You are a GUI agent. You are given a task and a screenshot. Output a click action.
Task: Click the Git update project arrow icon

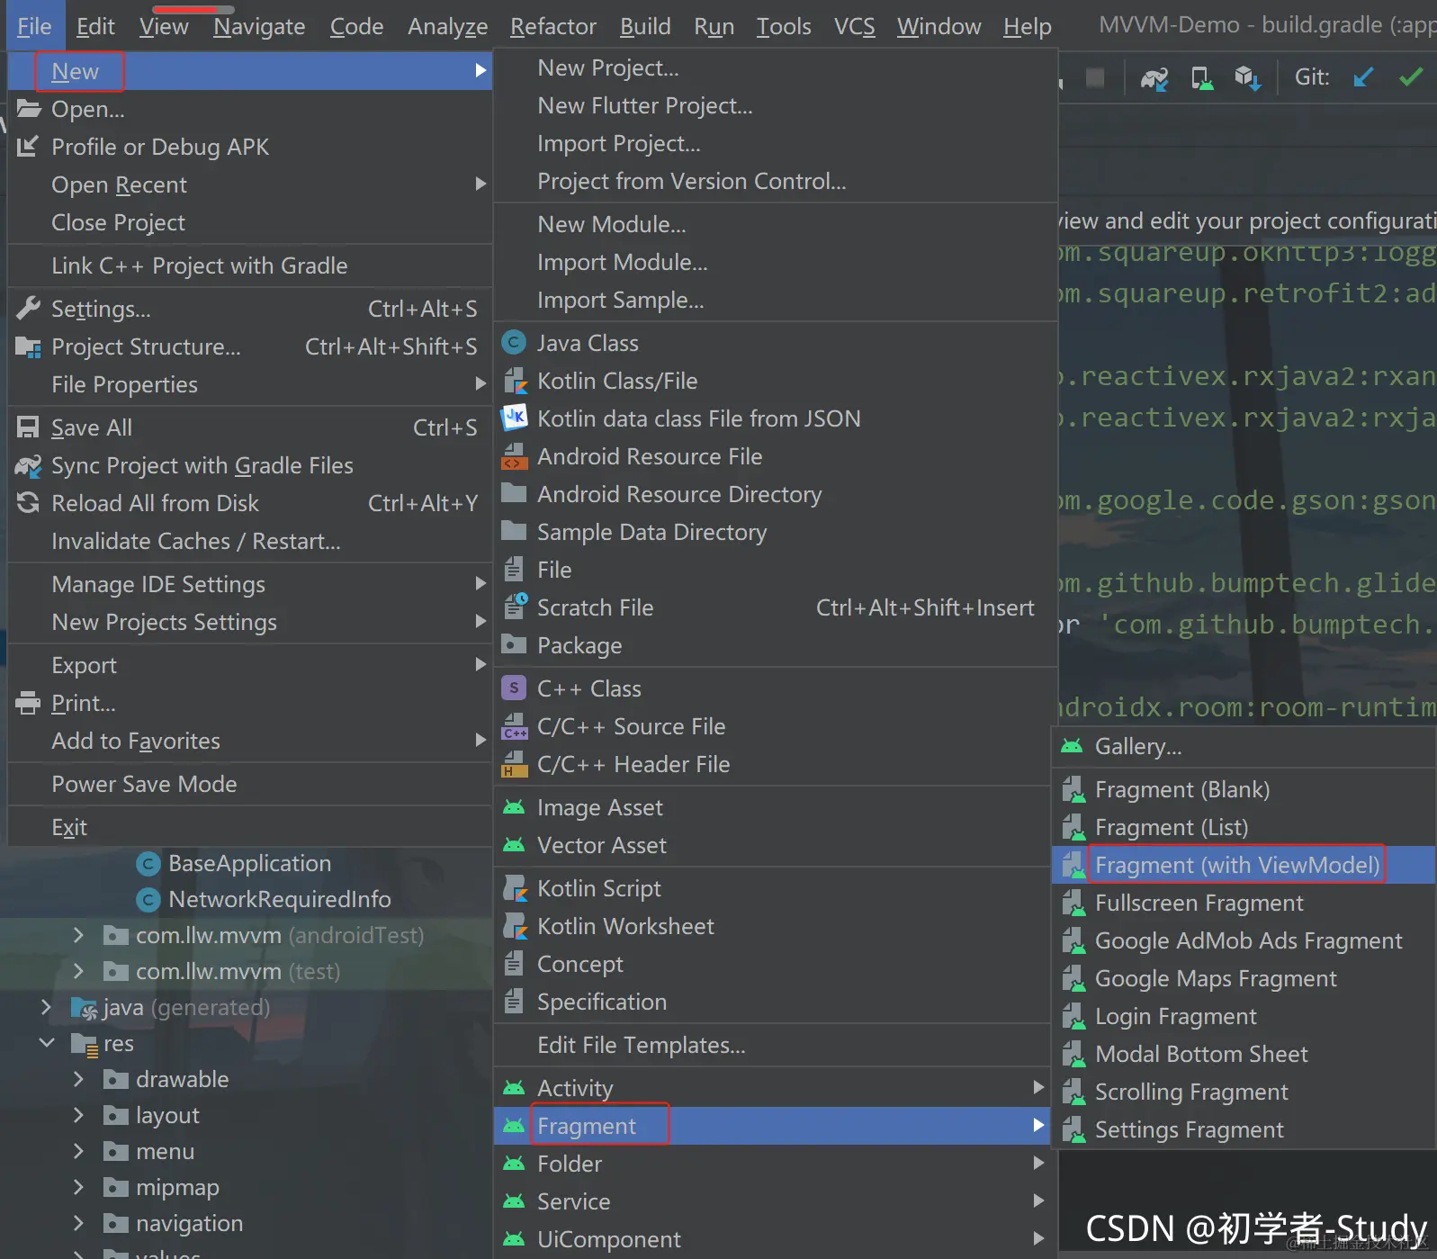pyautogui.click(x=1363, y=77)
